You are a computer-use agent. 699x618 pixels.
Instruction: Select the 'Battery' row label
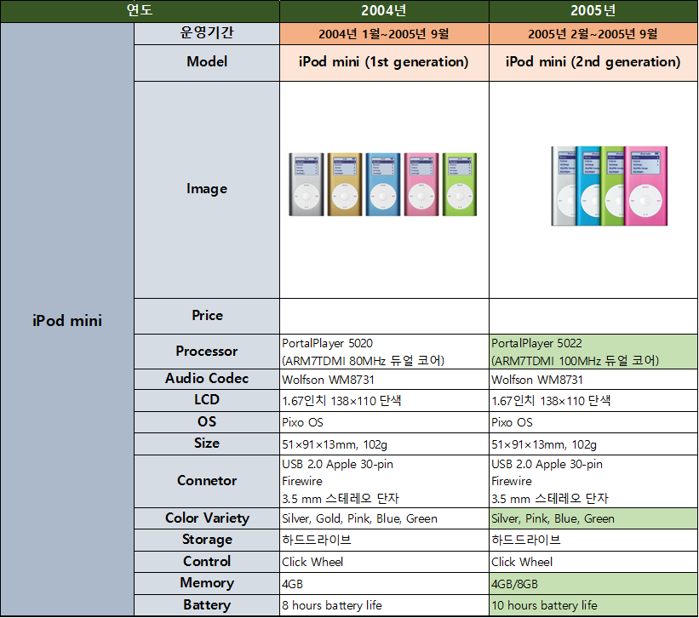[x=207, y=605]
